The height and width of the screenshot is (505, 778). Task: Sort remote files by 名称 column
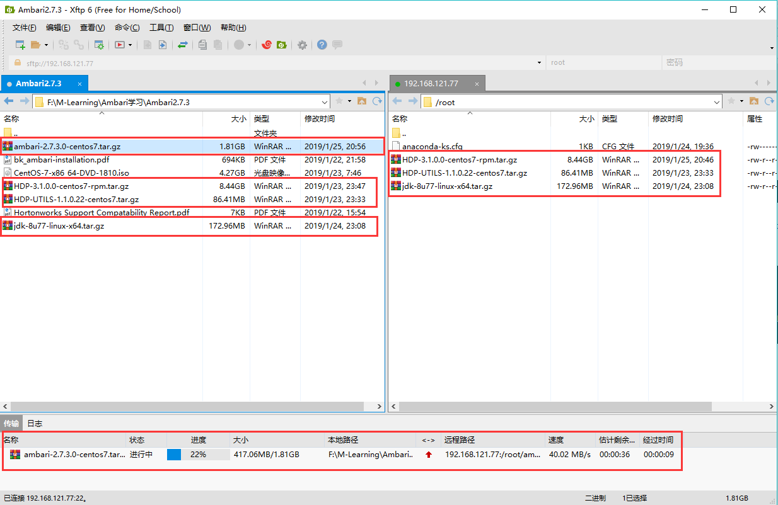[469, 118]
